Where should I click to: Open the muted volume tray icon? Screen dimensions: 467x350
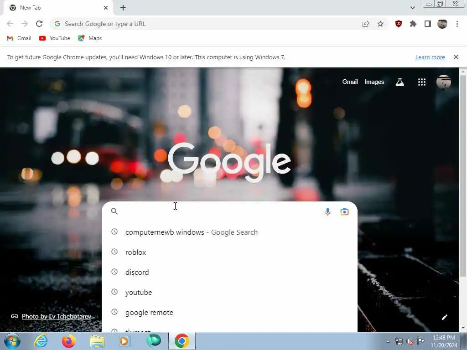point(410,342)
